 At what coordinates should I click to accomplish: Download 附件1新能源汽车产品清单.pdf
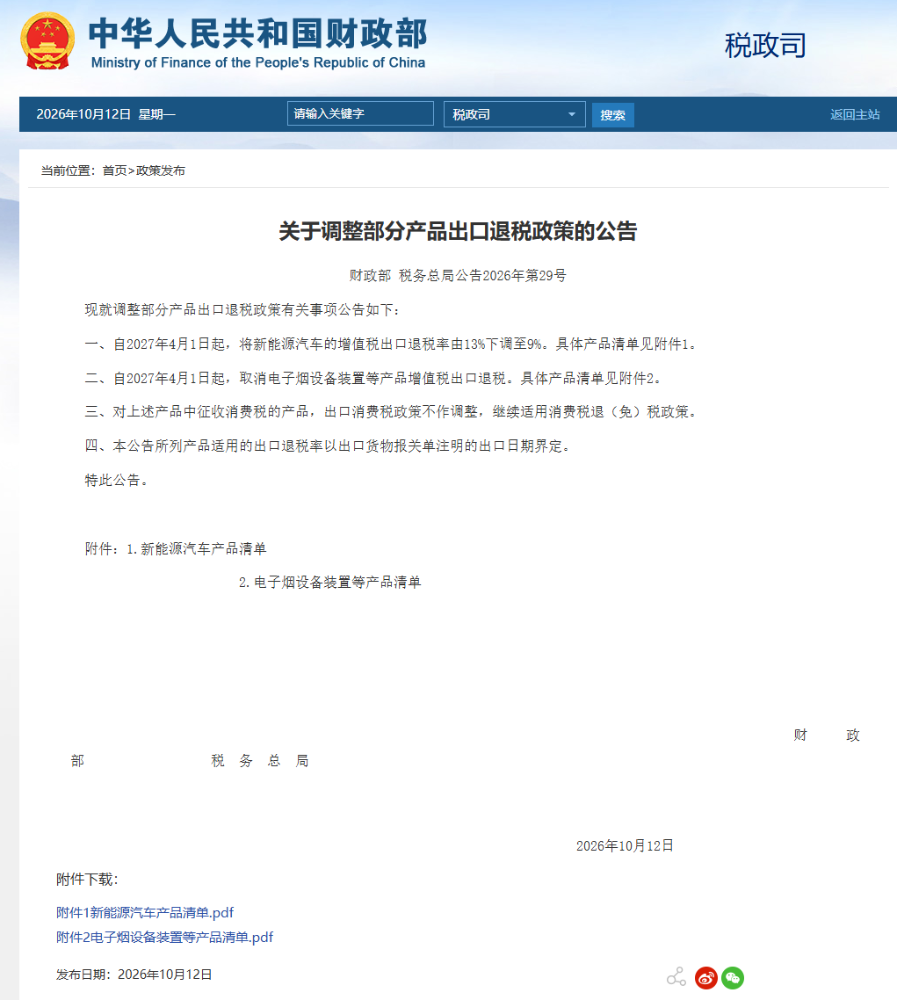[145, 913]
